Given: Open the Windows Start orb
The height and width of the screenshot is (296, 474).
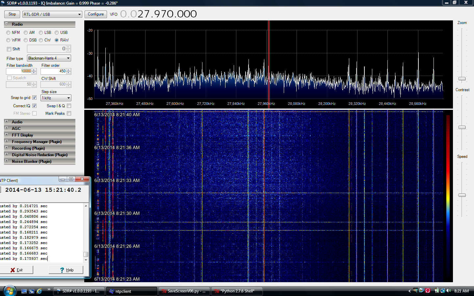Looking at the screenshot, I should point(10,291).
